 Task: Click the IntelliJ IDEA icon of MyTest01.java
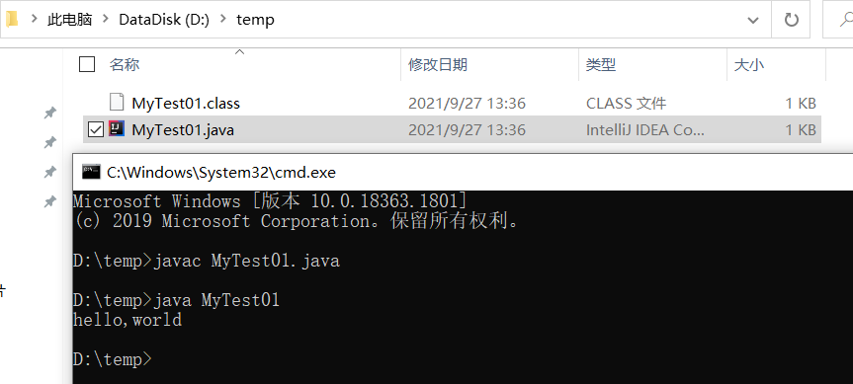coord(116,128)
